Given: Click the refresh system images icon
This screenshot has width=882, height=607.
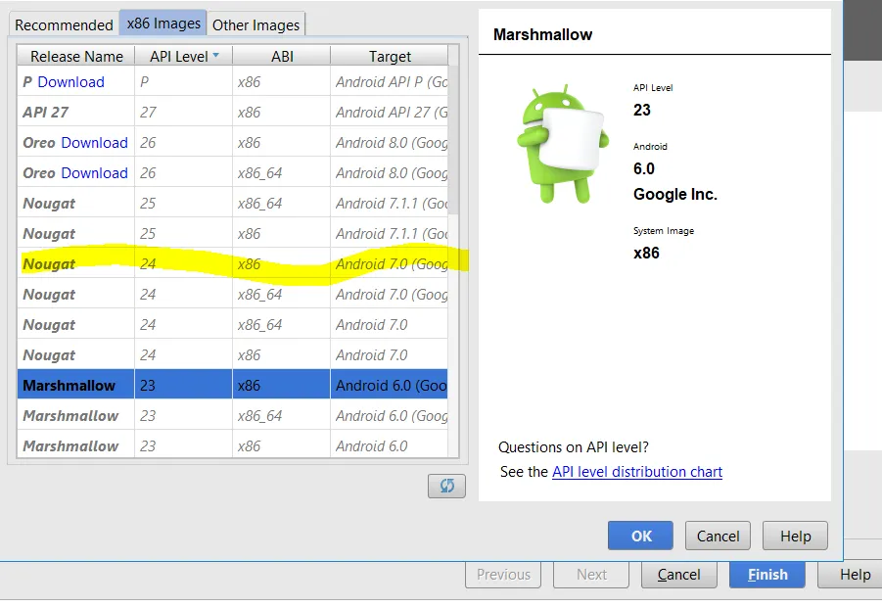Looking at the screenshot, I should coord(446,486).
